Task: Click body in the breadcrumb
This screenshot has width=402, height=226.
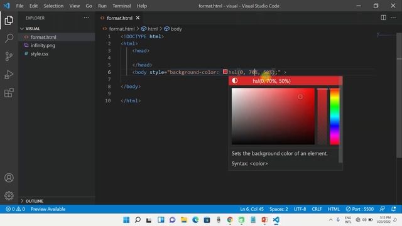Action: (x=176, y=29)
